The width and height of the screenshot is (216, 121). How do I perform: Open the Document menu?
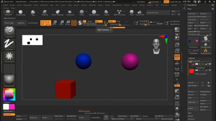[28, 5]
